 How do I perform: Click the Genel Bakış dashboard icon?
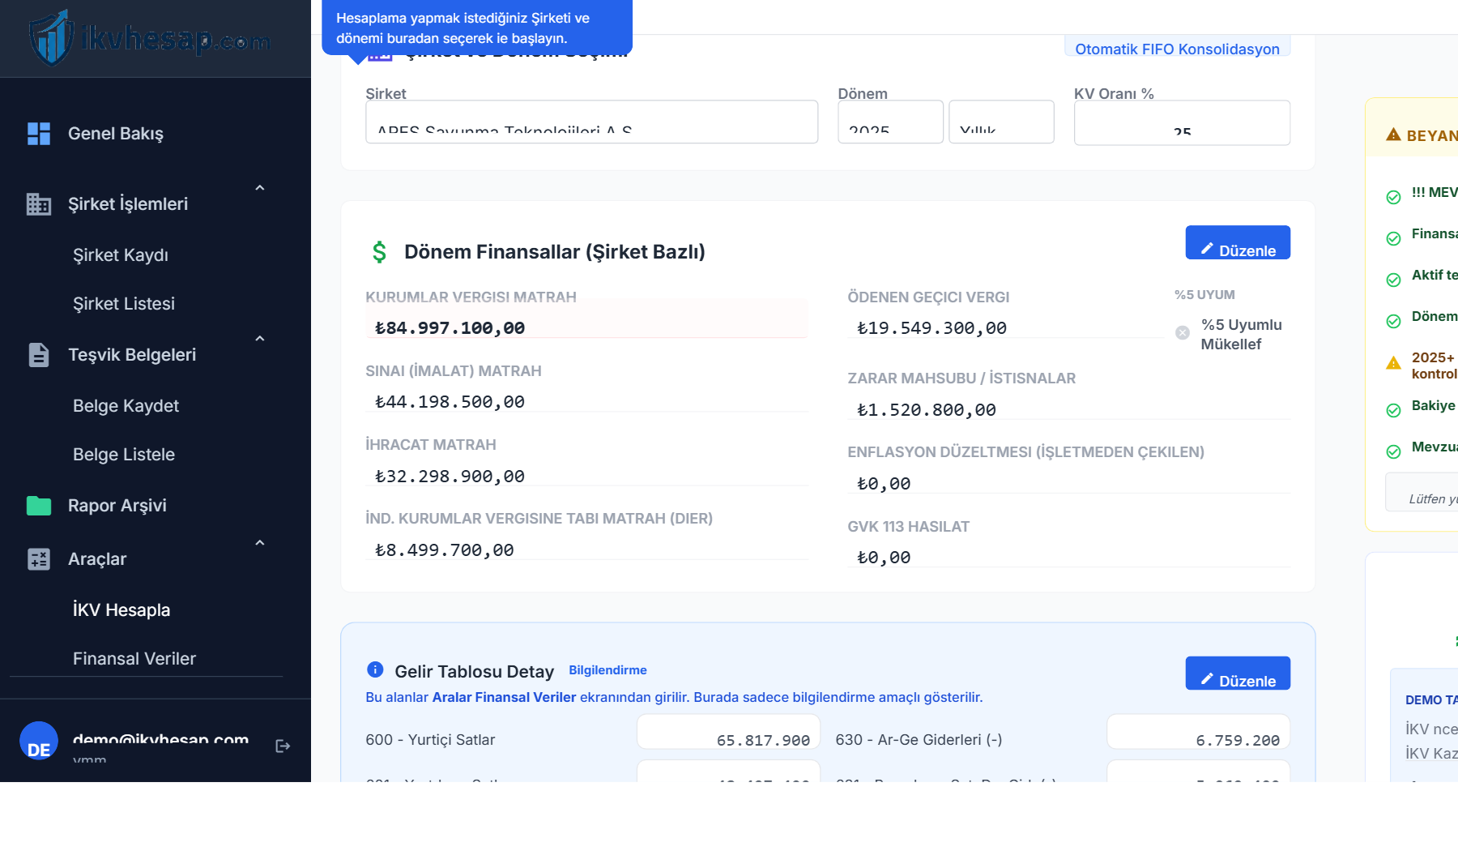(39, 134)
